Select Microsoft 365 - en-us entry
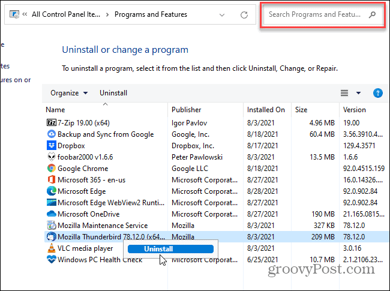390x291 pixels. pyautogui.click(x=92, y=180)
